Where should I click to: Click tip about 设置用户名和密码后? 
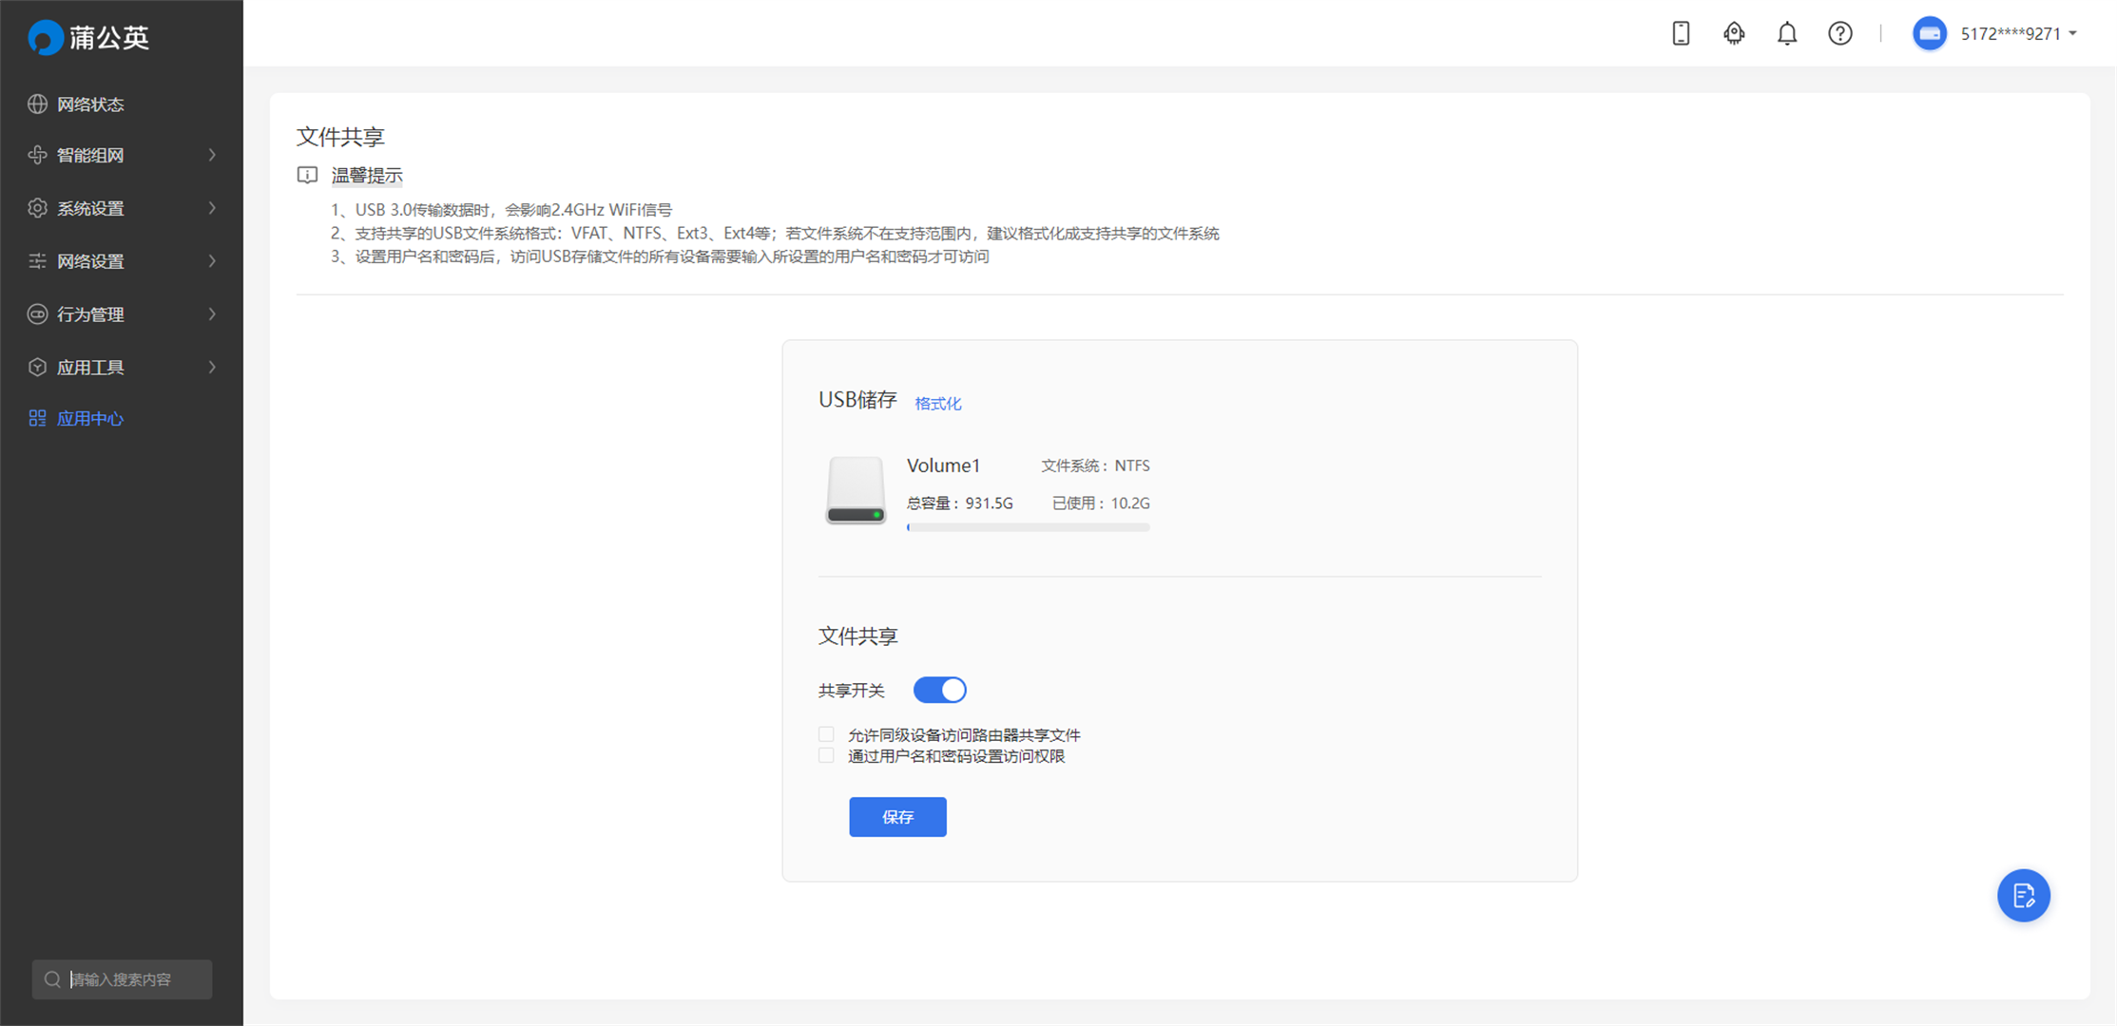660,256
